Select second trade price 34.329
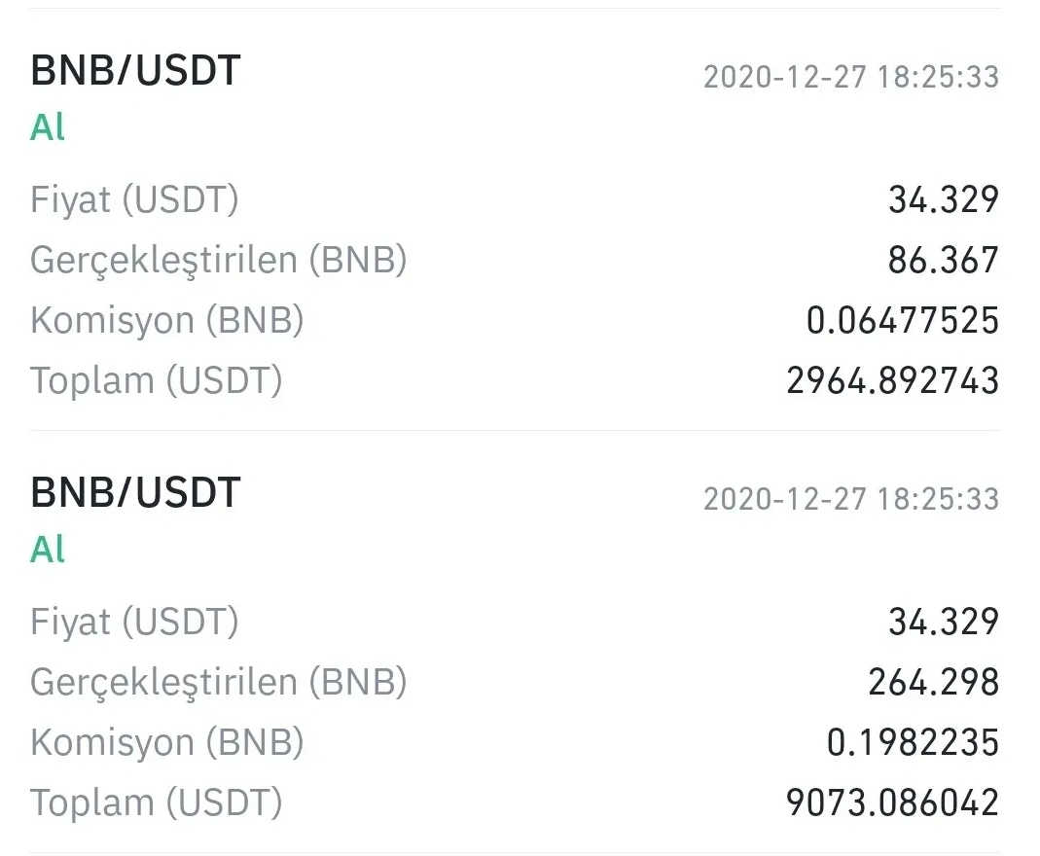 944,622
